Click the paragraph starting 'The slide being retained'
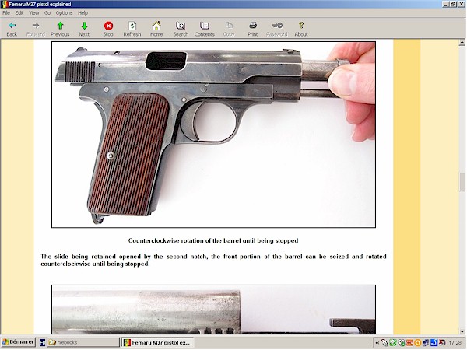Screen dimensions: 467x350 pyautogui.click(x=213, y=260)
